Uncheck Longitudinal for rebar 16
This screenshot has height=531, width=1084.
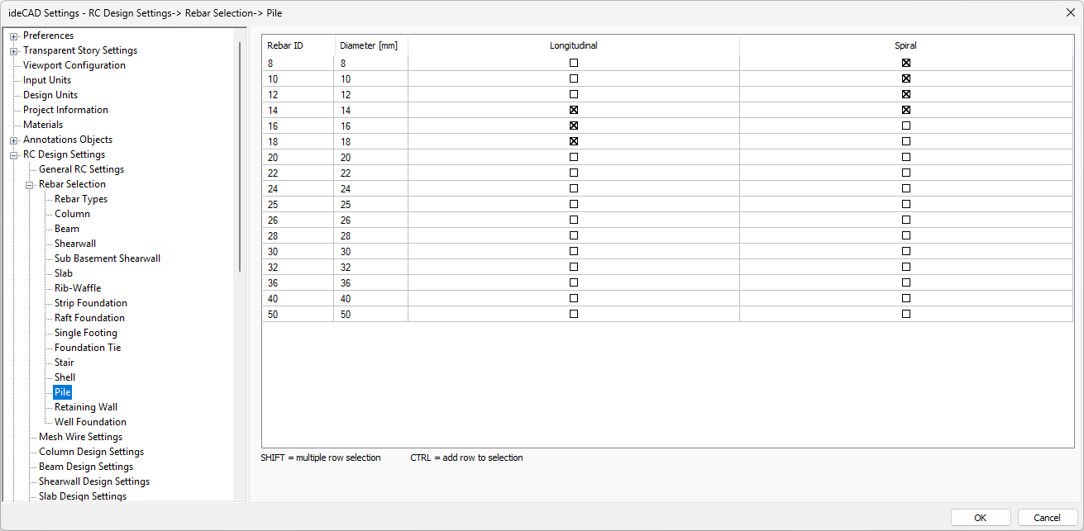coord(574,126)
